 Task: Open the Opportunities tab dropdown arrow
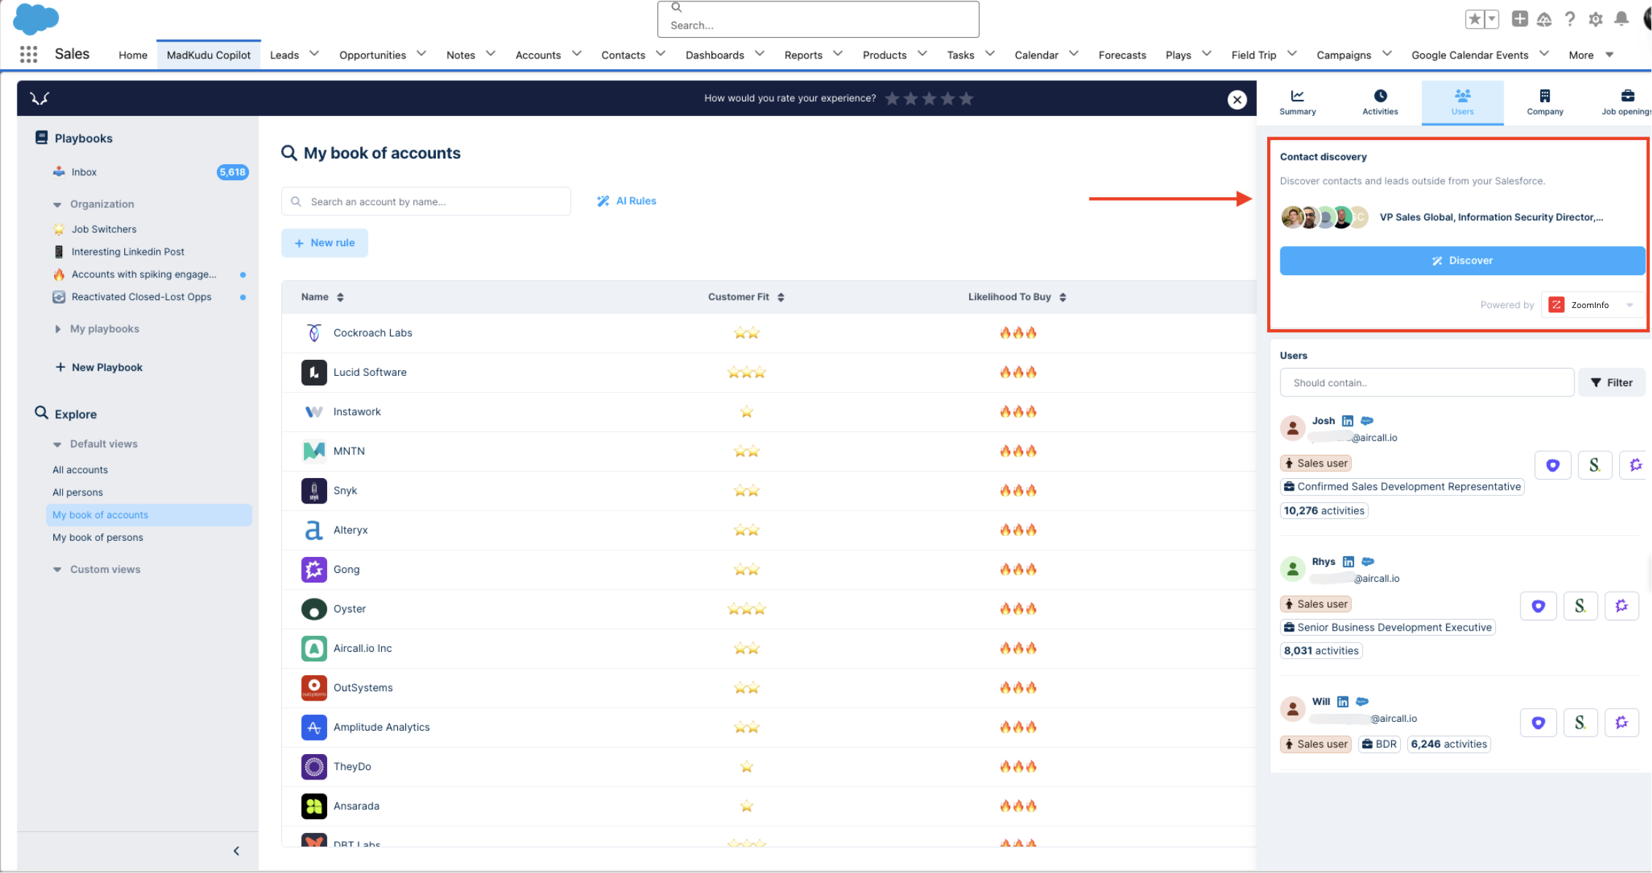click(421, 54)
